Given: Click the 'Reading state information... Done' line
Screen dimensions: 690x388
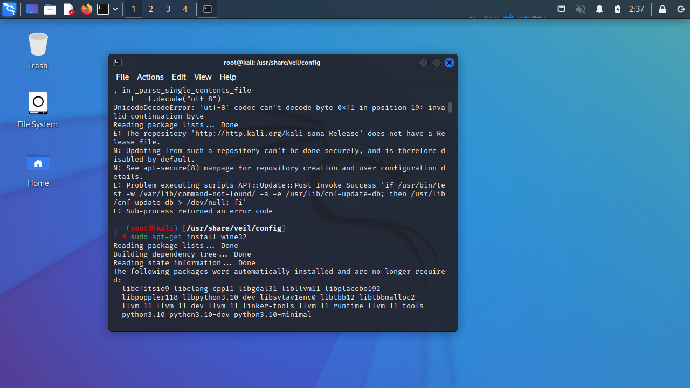Looking at the screenshot, I should pos(184,262).
